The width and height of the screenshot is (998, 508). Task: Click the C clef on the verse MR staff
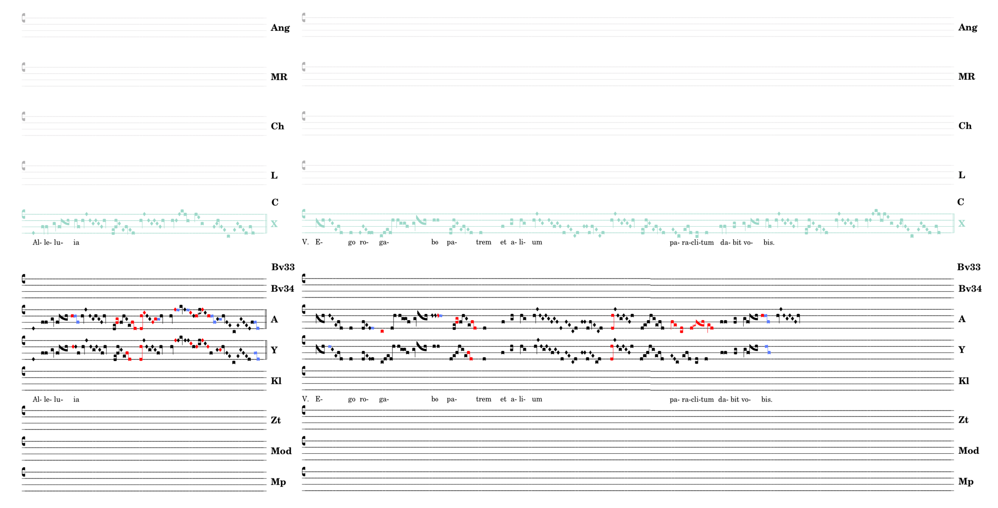(x=304, y=67)
